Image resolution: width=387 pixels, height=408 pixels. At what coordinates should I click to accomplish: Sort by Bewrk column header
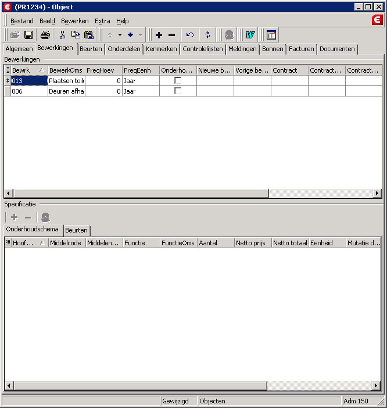(x=28, y=70)
